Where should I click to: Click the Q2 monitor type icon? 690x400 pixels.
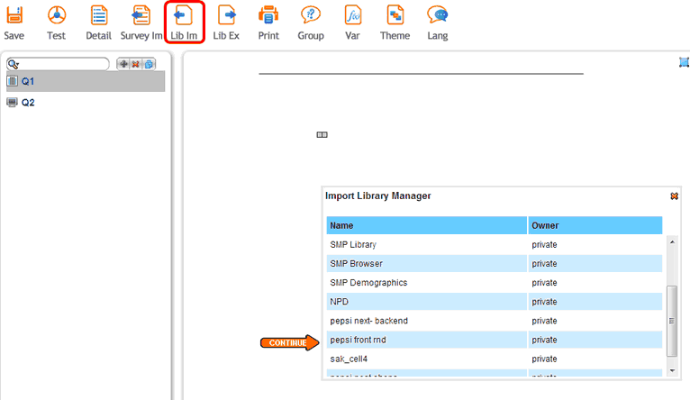tap(13, 103)
